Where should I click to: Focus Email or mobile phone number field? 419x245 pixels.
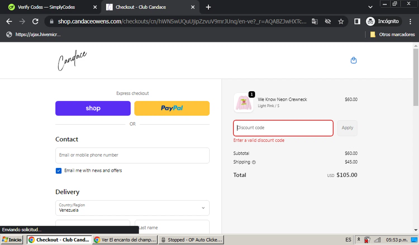[x=132, y=155]
